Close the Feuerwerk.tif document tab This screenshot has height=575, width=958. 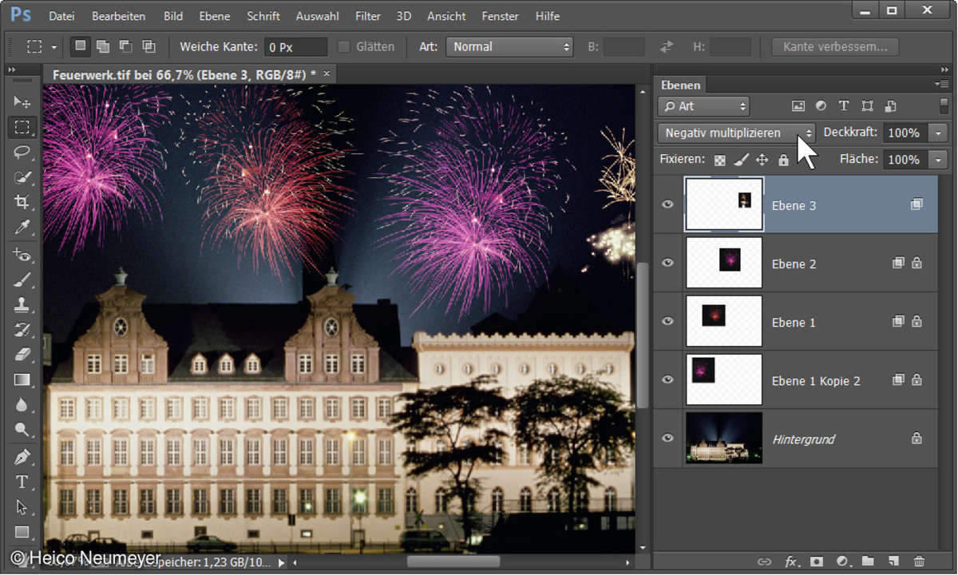pyautogui.click(x=326, y=74)
